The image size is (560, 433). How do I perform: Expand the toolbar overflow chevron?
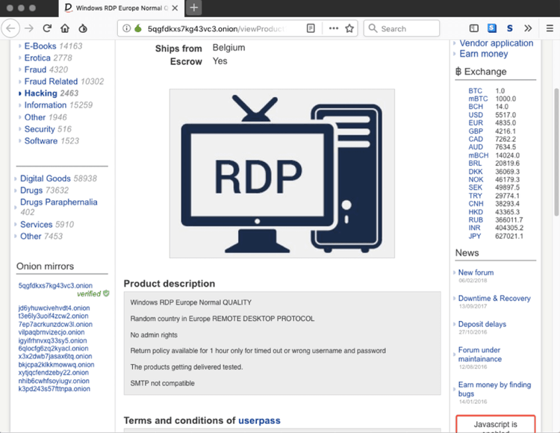tap(529, 28)
